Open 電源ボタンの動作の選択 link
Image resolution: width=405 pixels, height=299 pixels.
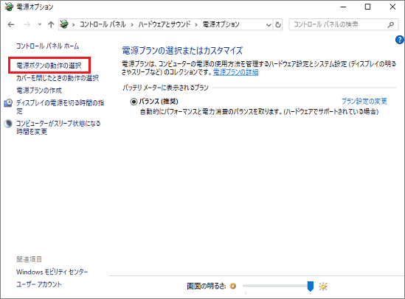49,66
